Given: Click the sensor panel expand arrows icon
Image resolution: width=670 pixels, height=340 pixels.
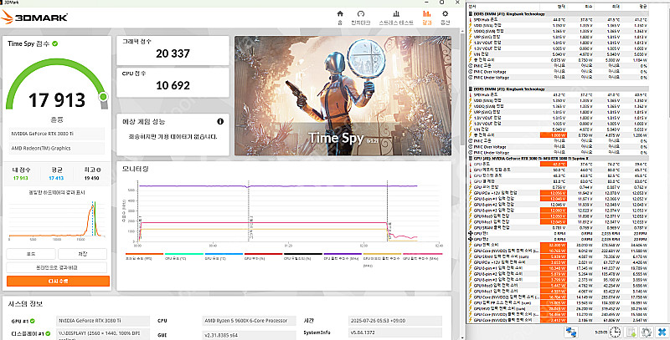Looking at the screenshot, I should [571, 332].
